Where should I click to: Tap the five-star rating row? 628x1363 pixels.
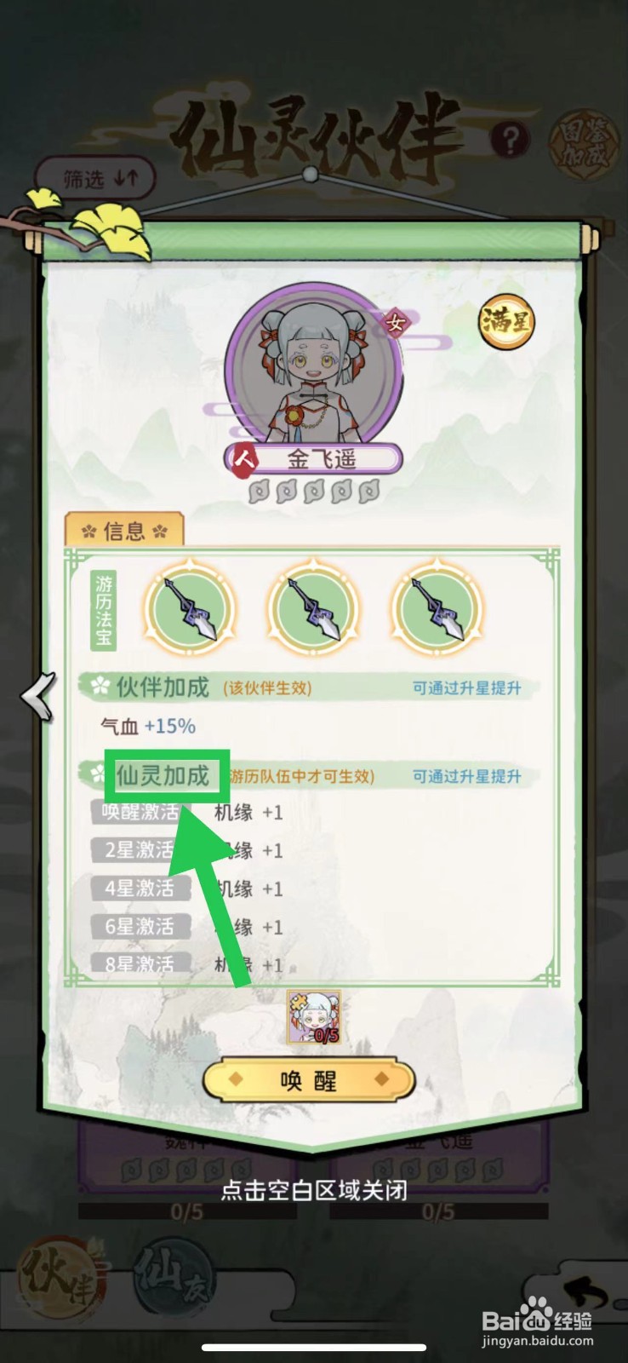(x=314, y=492)
